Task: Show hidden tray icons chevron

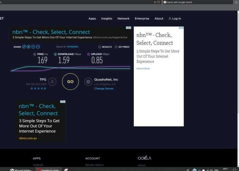Action: point(199,170)
